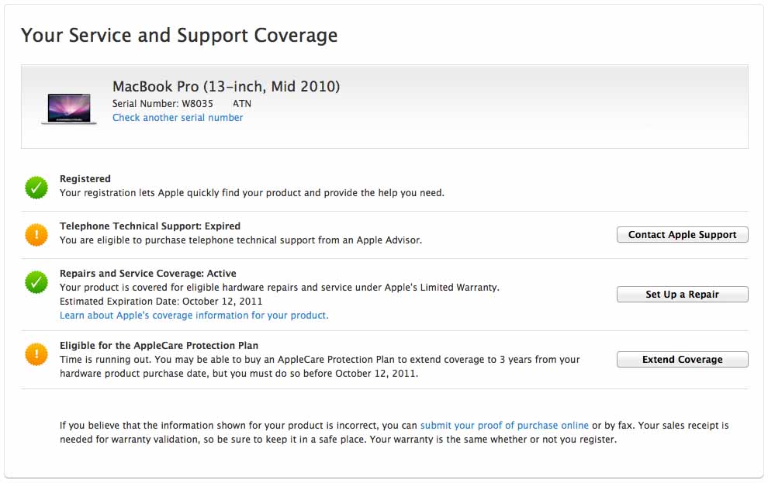The width and height of the screenshot is (768, 483).
Task: Click the orange alert icon beside AppleCare Protection Plan
Action: tap(36, 354)
